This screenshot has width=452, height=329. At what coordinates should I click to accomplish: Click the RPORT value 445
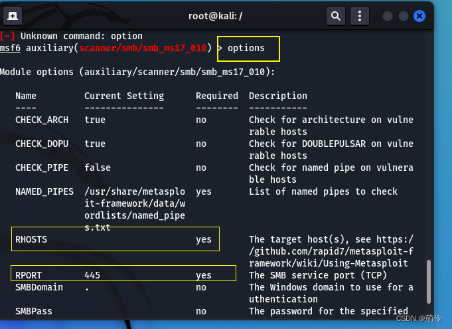point(92,275)
